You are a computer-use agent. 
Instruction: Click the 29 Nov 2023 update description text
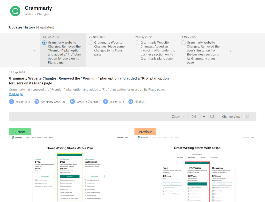pos(109,48)
